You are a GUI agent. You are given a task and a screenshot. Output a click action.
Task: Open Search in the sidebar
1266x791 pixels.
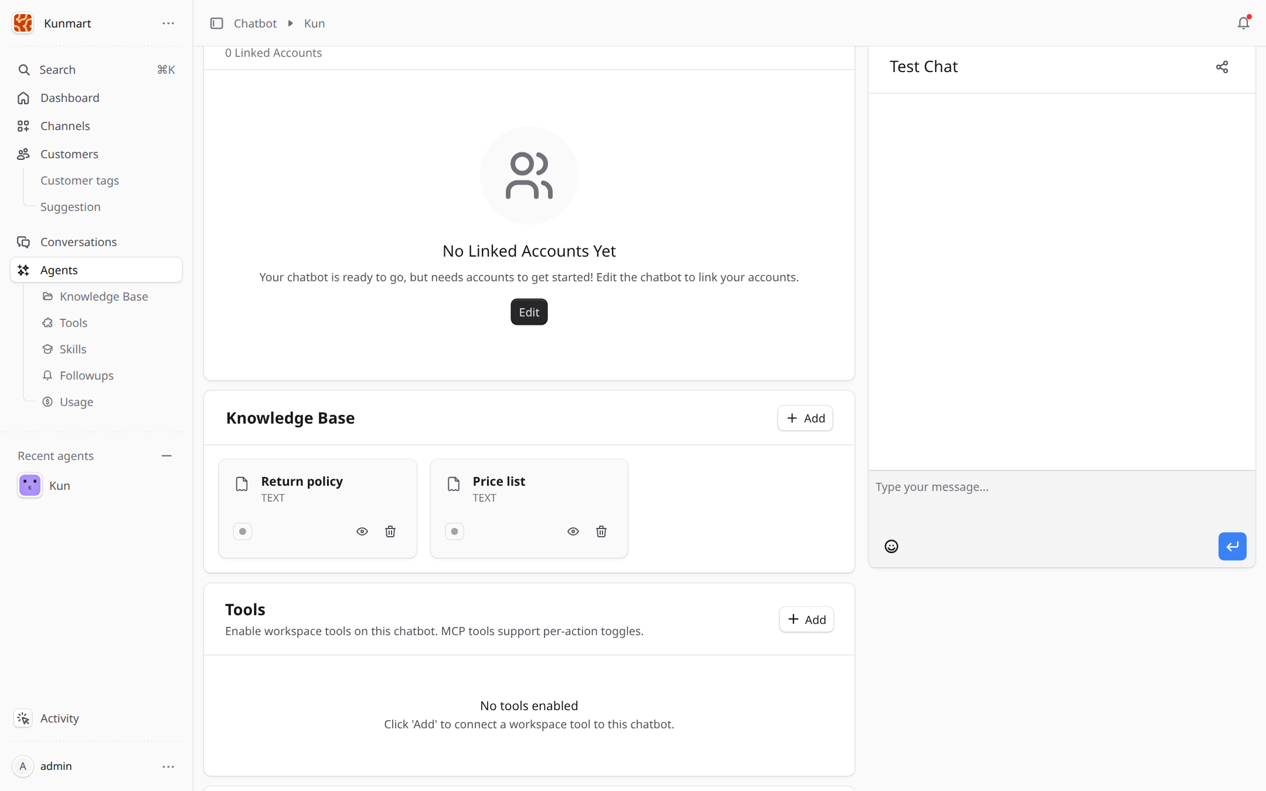pyautogui.click(x=96, y=70)
